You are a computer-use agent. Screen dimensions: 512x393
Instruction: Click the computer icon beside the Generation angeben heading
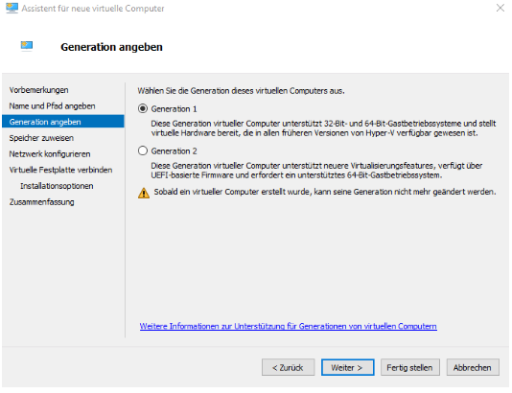point(27,46)
